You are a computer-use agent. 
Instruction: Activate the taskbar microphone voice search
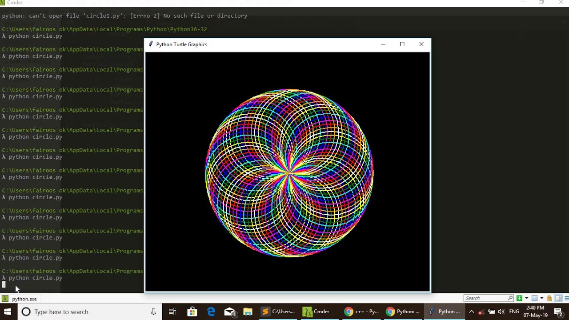click(153, 312)
